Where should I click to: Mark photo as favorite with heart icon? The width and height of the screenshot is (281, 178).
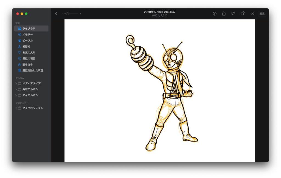point(233,14)
